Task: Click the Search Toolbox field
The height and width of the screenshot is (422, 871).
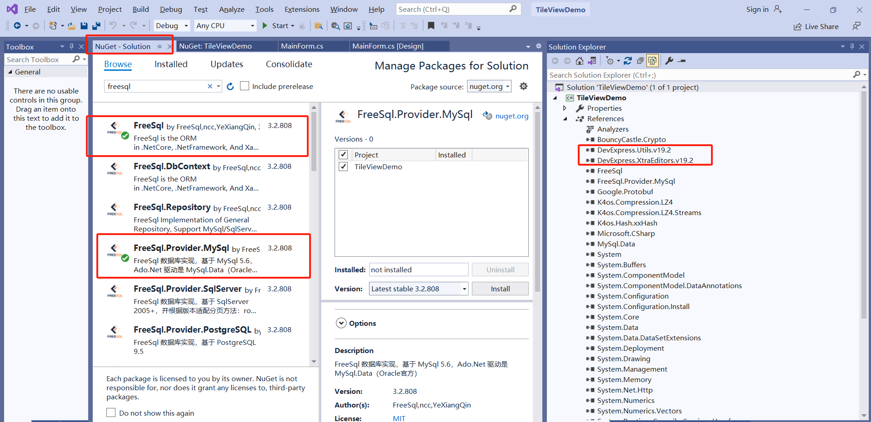Action: pyautogui.click(x=39, y=59)
